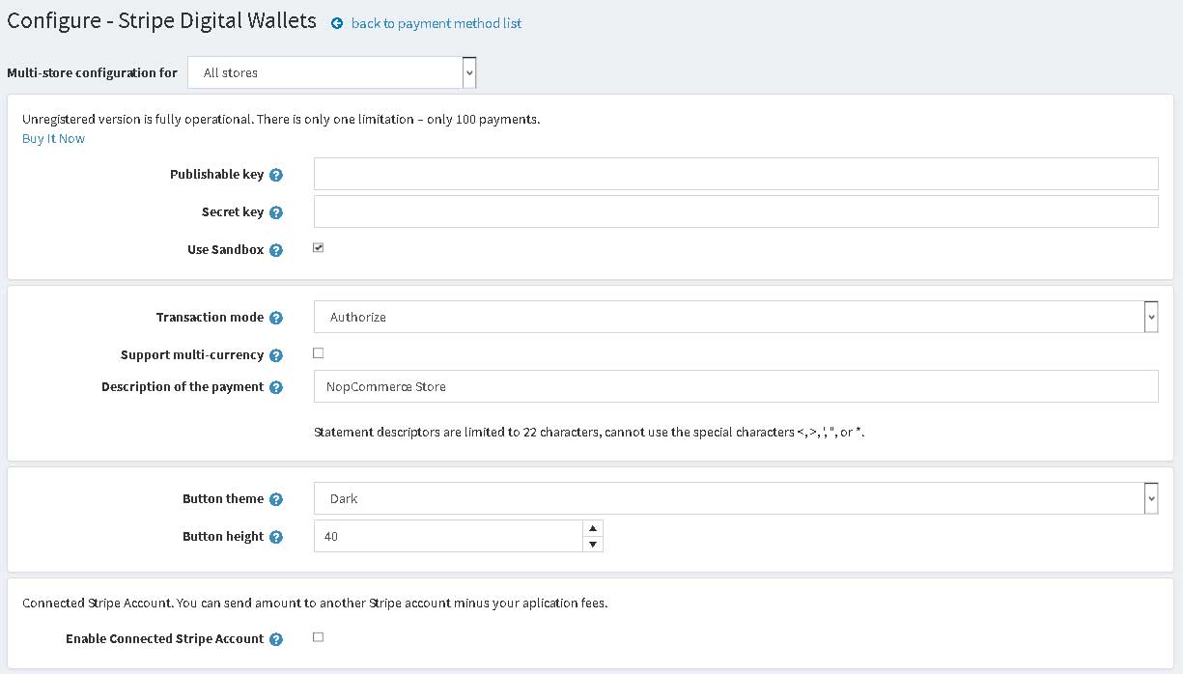Click the Support multi-currency label

pyautogui.click(x=192, y=354)
